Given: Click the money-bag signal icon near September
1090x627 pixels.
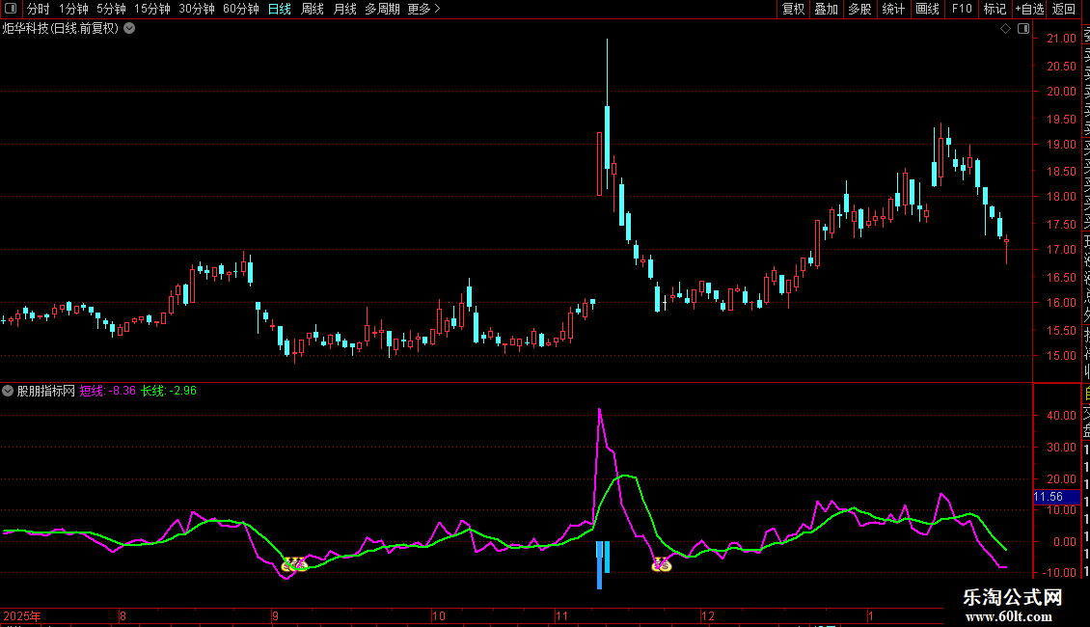Looking at the screenshot, I should click(x=294, y=564).
